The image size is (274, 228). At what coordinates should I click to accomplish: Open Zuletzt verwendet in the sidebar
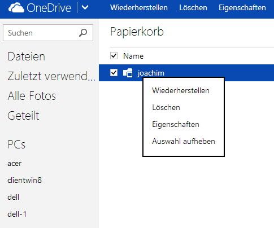tap(51, 76)
